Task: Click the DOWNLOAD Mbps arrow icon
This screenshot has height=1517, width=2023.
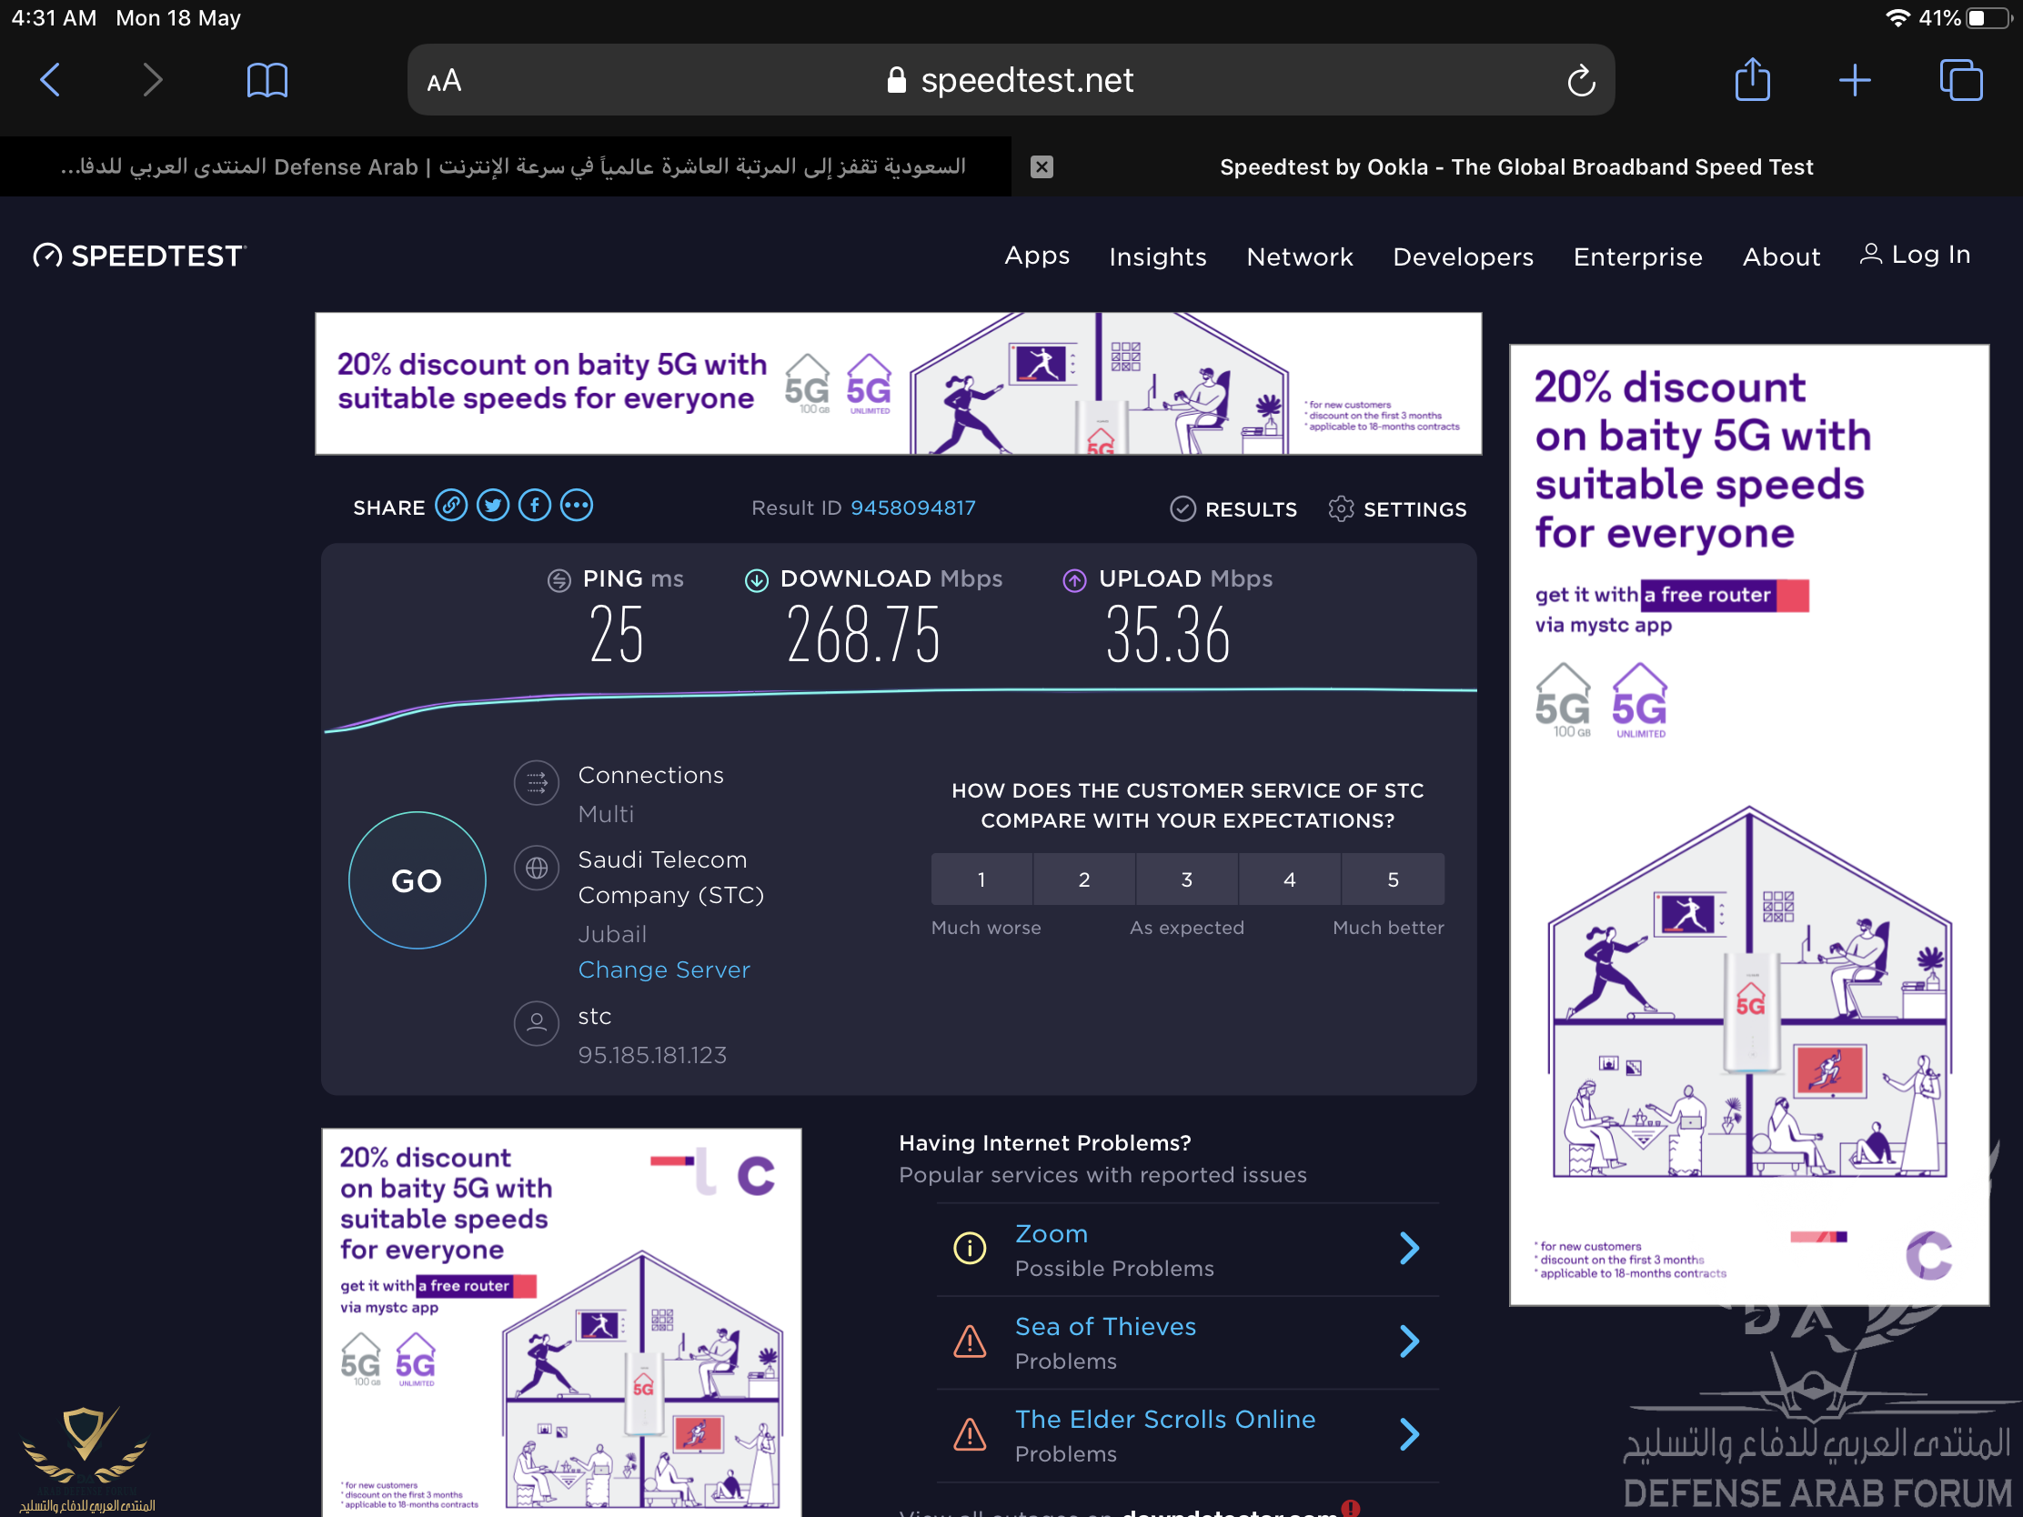Action: (x=756, y=579)
